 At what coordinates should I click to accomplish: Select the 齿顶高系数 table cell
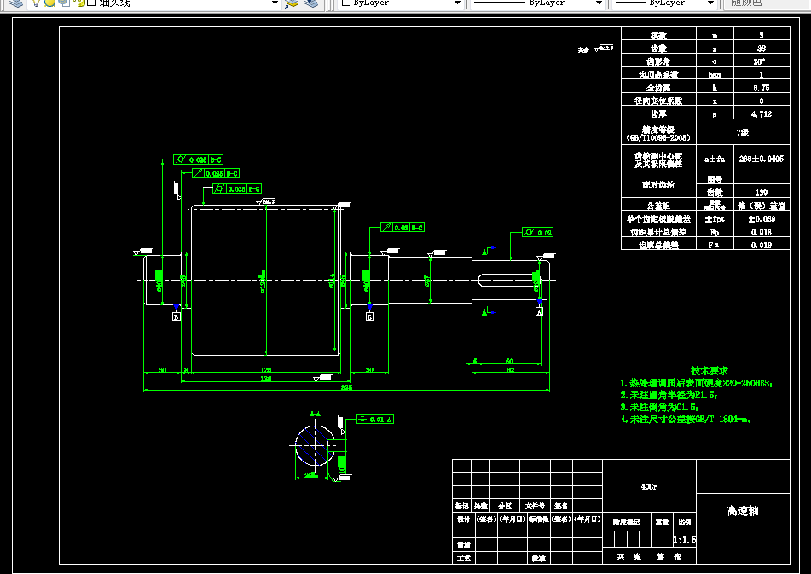(x=658, y=74)
